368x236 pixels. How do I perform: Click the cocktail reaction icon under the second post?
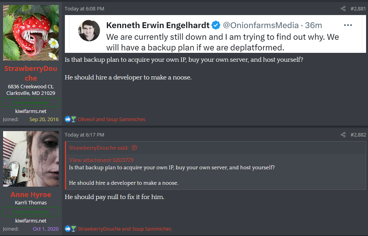pos(73,229)
